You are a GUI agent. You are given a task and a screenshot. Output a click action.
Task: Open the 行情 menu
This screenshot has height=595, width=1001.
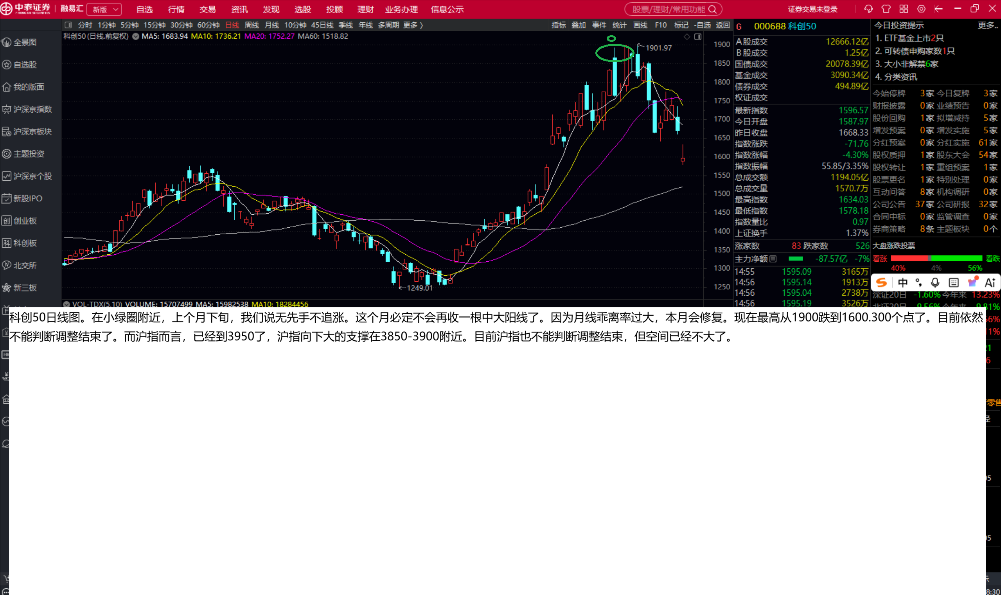176,9
